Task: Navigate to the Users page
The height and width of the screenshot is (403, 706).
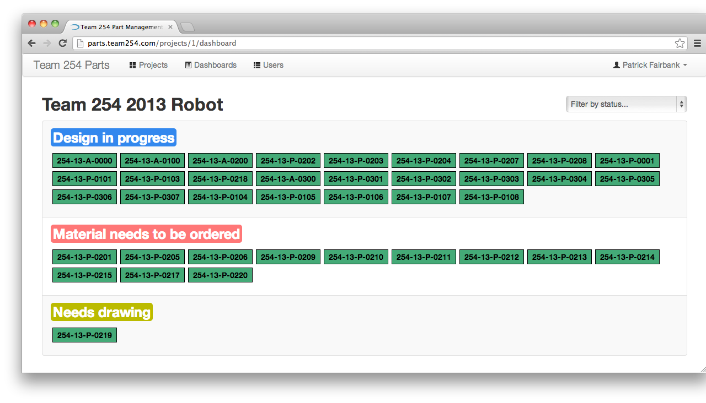Action: [269, 65]
